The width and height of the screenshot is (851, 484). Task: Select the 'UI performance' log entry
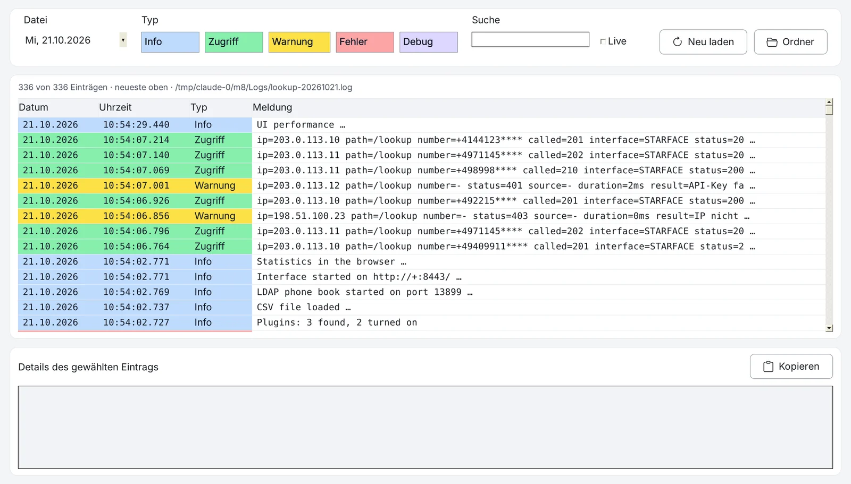coord(421,125)
